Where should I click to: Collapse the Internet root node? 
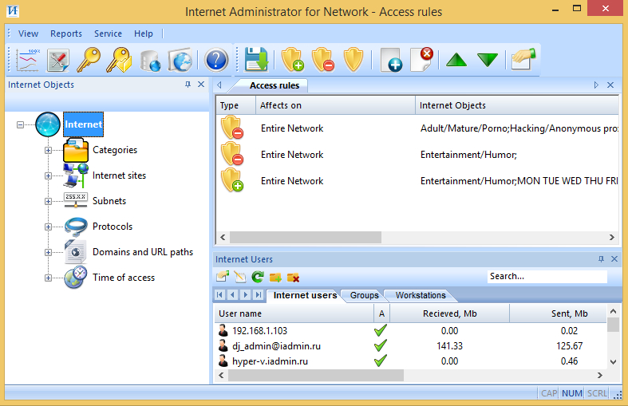pyautogui.click(x=20, y=124)
